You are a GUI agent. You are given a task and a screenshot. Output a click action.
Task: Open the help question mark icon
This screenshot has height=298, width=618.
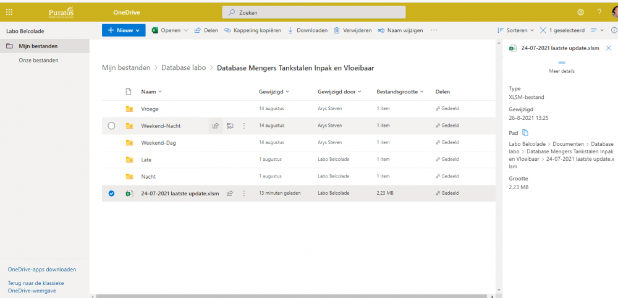[599, 12]
